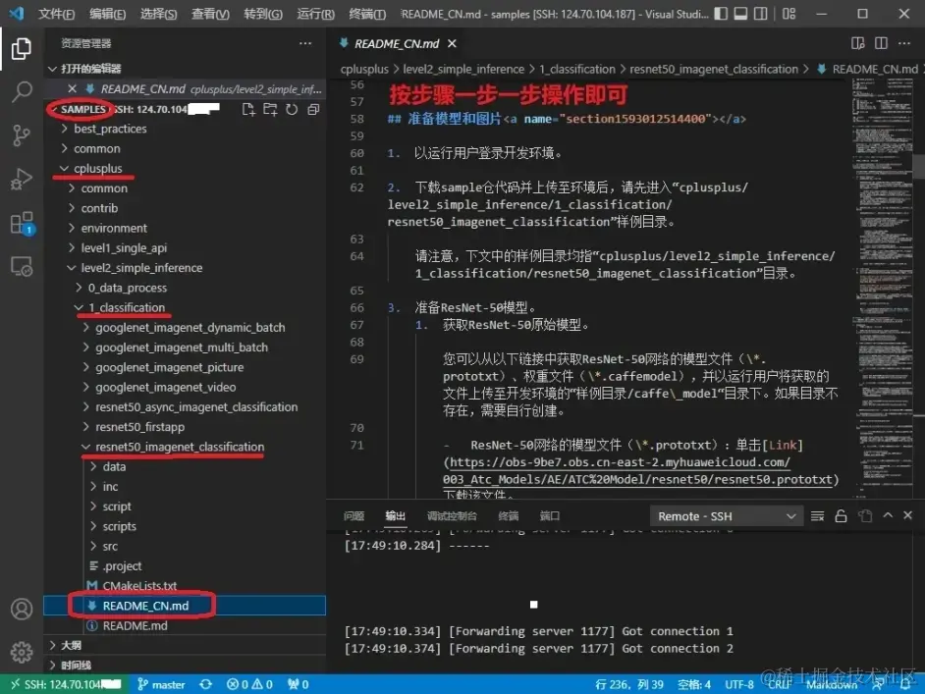Open the output log in editor
This screenshot has width=925, height=694.
[x=865, y=516]
